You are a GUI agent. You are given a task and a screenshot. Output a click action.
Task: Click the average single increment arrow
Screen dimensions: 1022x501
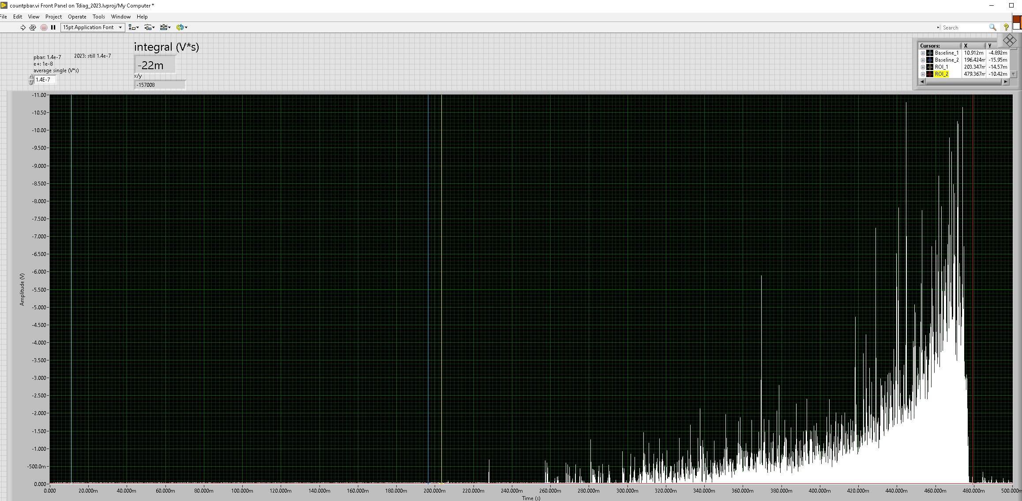point(31,77)
